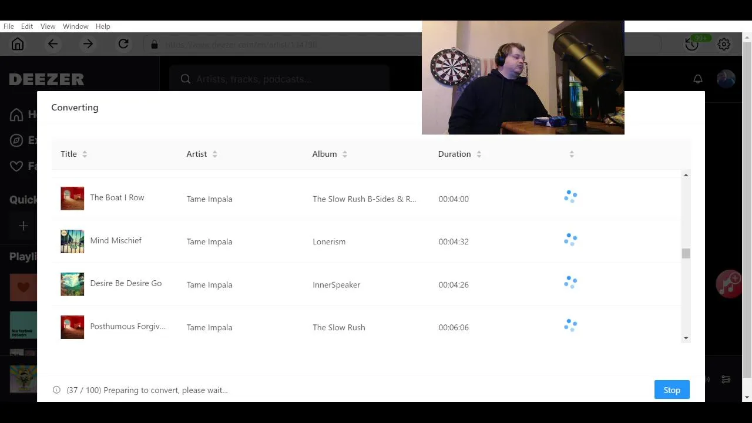This screenshot has height=423, width=752.
Task: Open the Window menu
Action: pyautogui.click(x=76, y=26)
